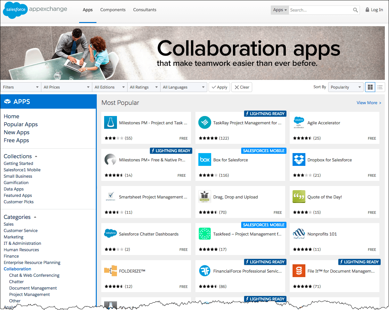Open the Getting Started collection
This screenshot has width=389, height=310.
(18, 163)
